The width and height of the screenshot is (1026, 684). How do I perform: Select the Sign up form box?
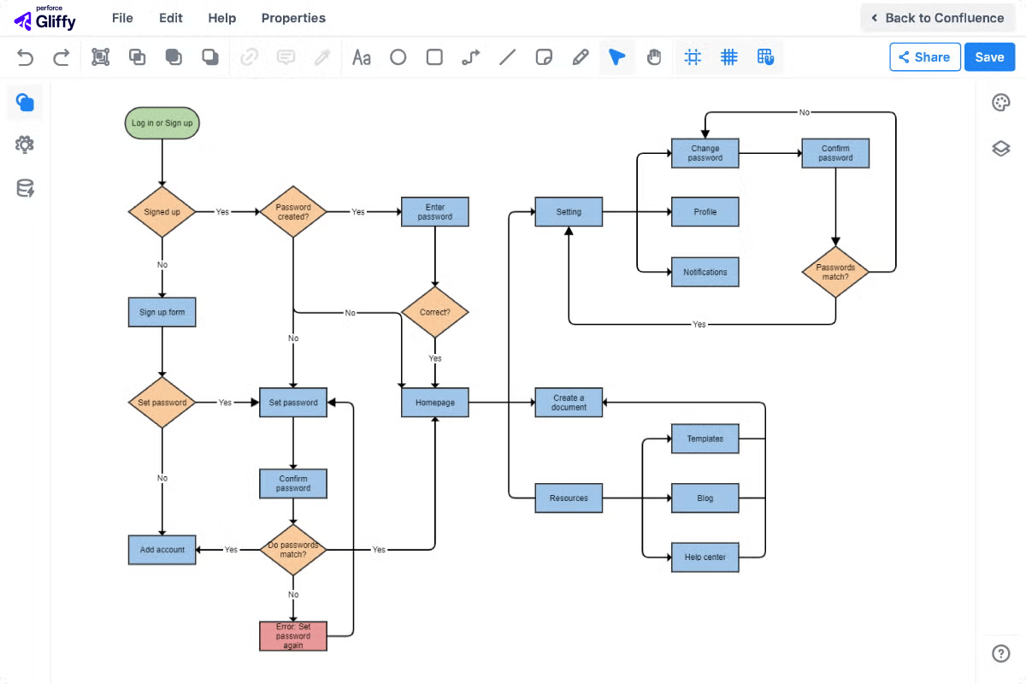162,312
